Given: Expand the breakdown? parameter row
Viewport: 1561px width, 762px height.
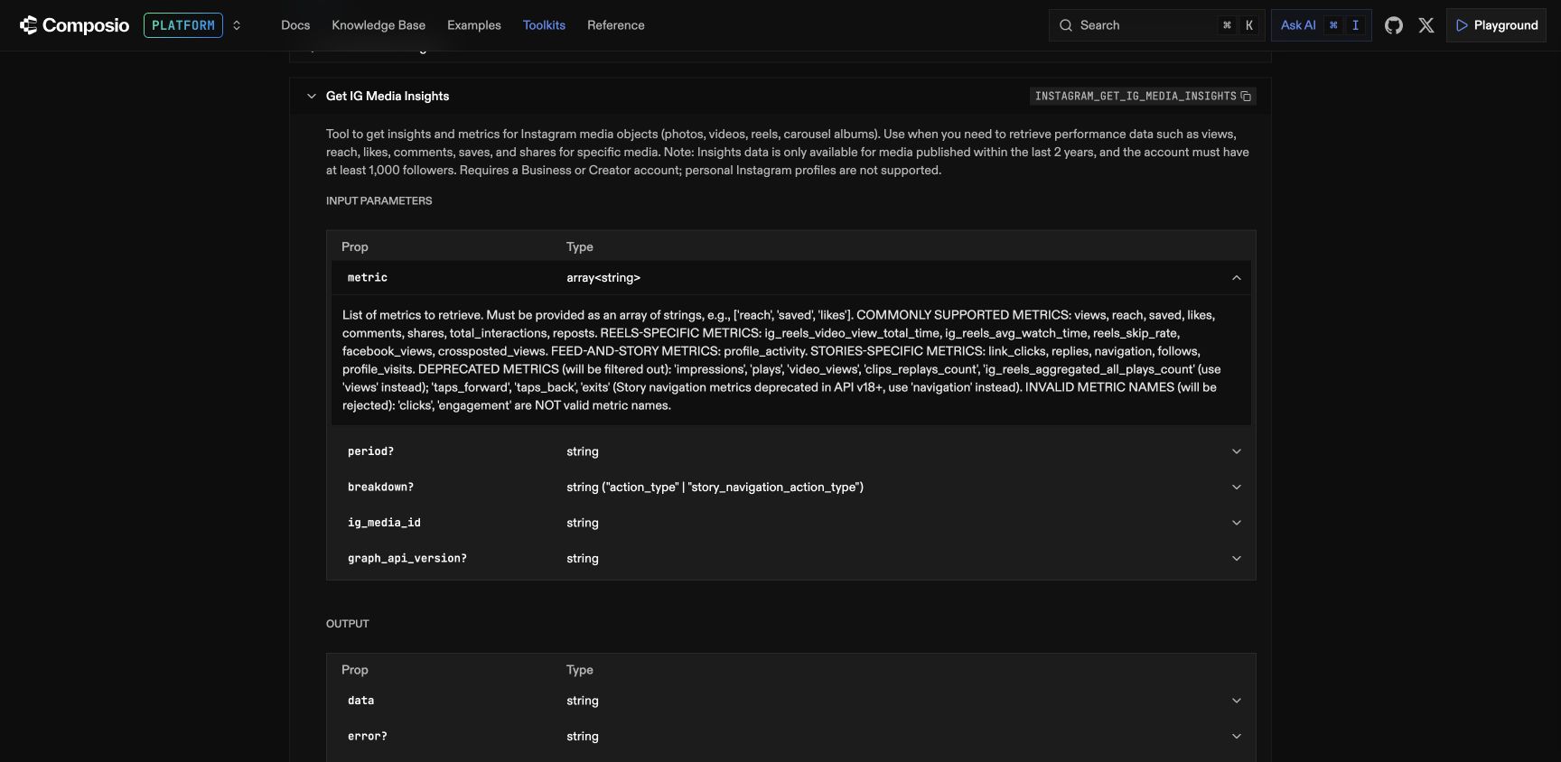Looking at the screenshot, I should click(791, 487).
